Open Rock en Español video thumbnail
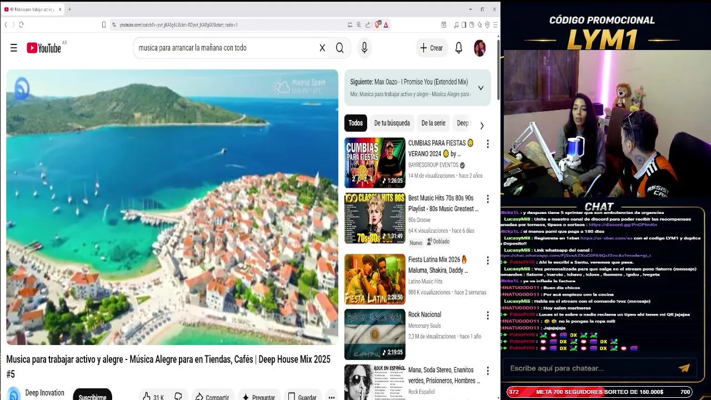 [375, 382]
